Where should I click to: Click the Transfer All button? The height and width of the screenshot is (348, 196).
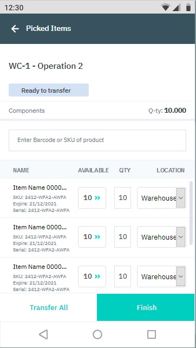[x=49, y=307]
